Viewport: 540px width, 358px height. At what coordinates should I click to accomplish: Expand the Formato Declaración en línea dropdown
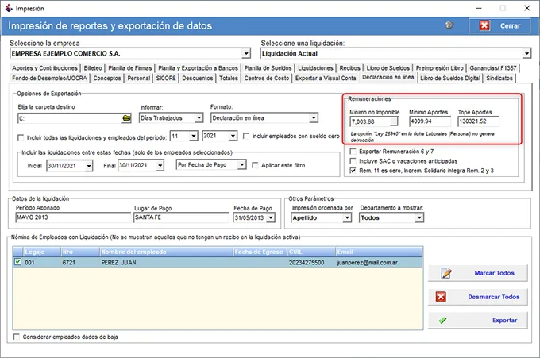313,118
